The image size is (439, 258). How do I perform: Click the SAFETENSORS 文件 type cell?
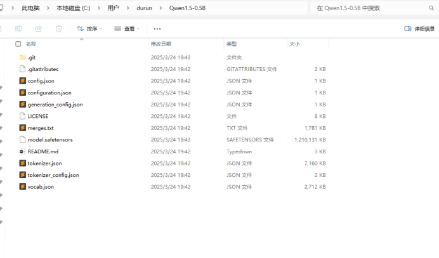click(x=250, y=139)
